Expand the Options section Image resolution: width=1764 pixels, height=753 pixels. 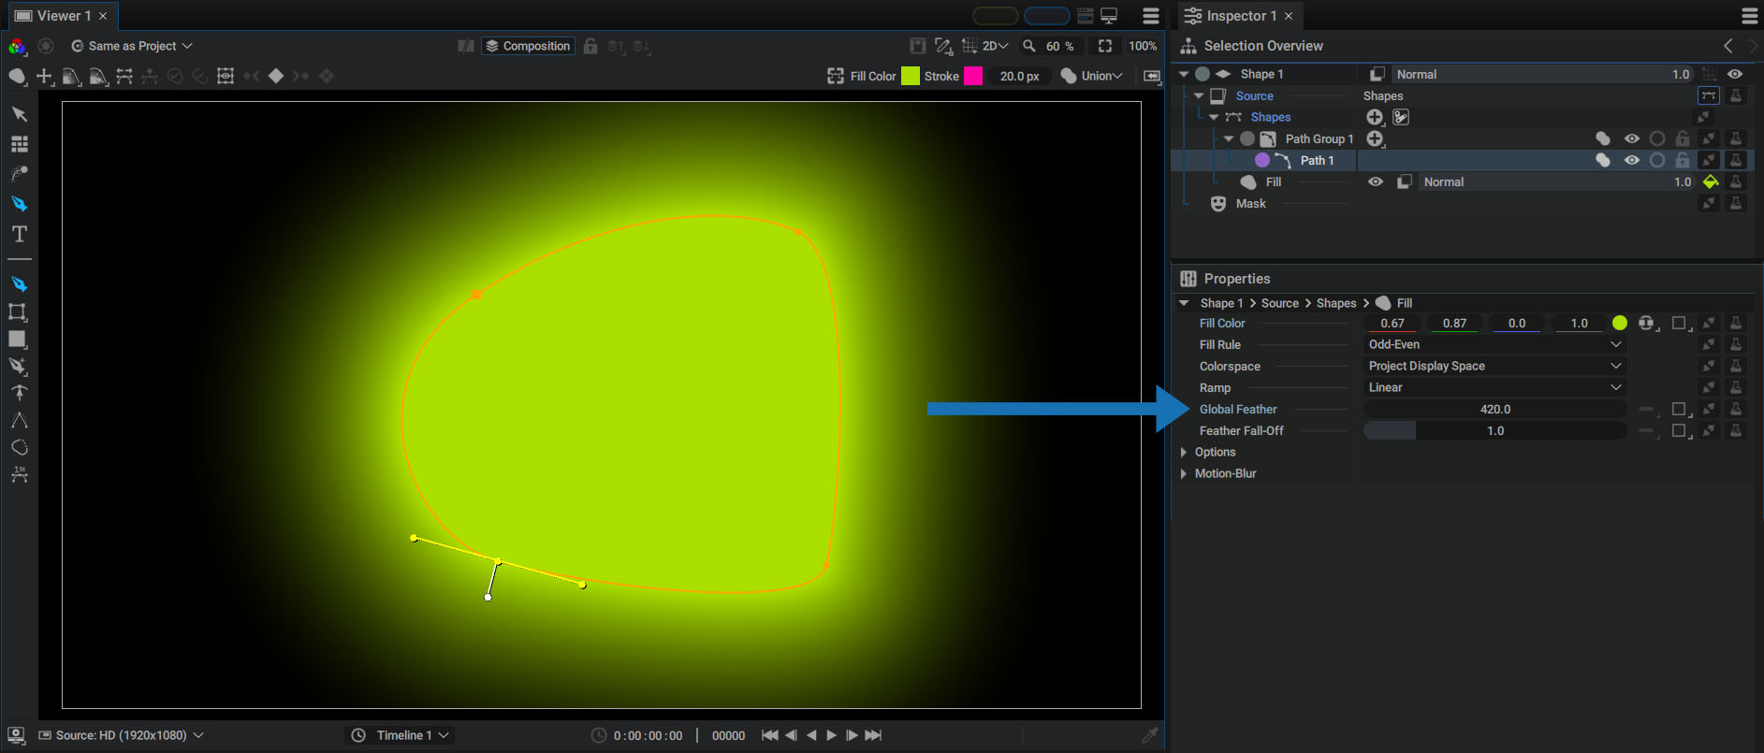(1184, 452)
